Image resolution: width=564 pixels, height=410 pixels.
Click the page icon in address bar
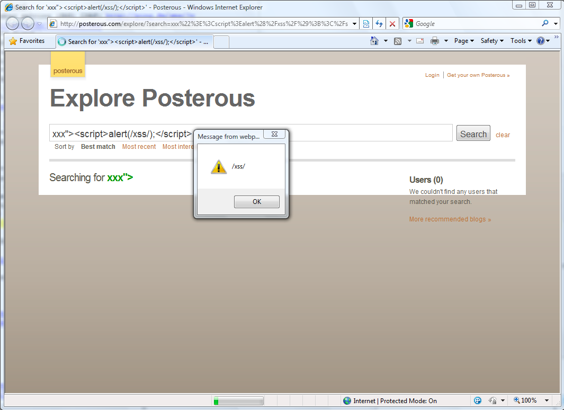(53, 24)
